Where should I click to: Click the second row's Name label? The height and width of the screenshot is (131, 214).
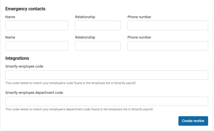pos(10,37)
